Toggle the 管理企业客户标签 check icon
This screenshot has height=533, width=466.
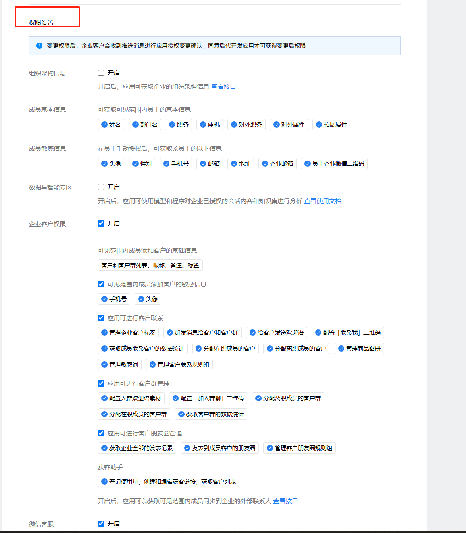(x=104, y=333)
